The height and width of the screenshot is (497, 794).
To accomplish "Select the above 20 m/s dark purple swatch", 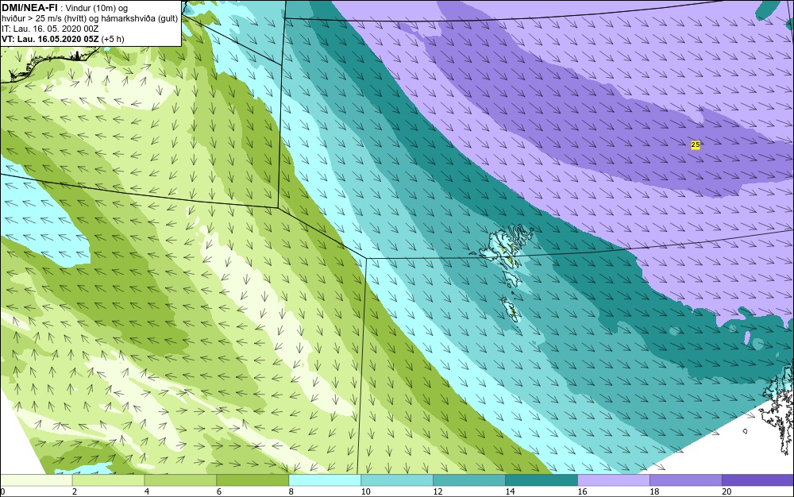I will pyautogui.click(x=757, y=480).
